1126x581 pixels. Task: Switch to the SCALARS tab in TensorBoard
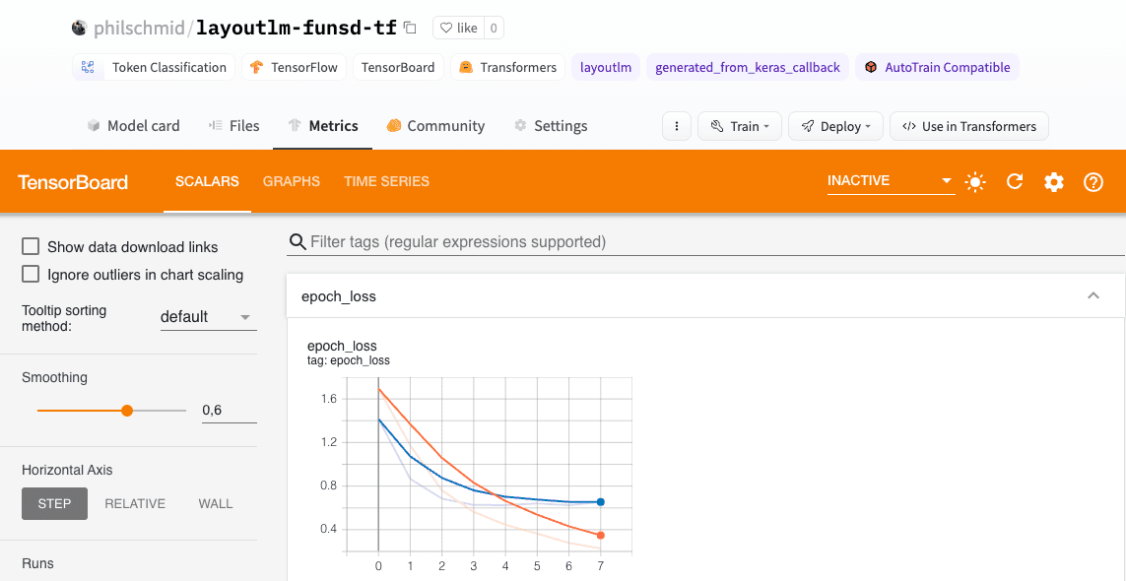click(x=207, y=182)
